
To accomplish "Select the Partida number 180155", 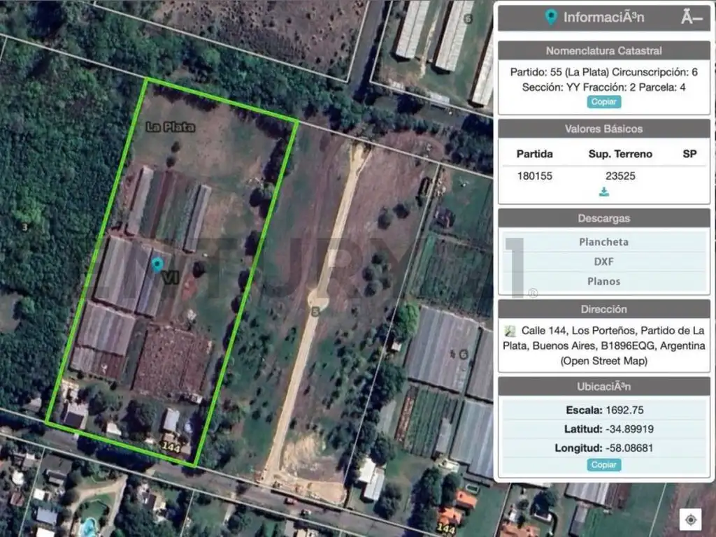I will (x=534, y=176).
